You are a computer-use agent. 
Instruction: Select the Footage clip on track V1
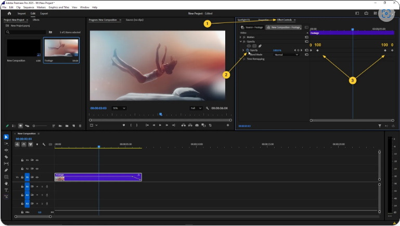tap(98, 177)
